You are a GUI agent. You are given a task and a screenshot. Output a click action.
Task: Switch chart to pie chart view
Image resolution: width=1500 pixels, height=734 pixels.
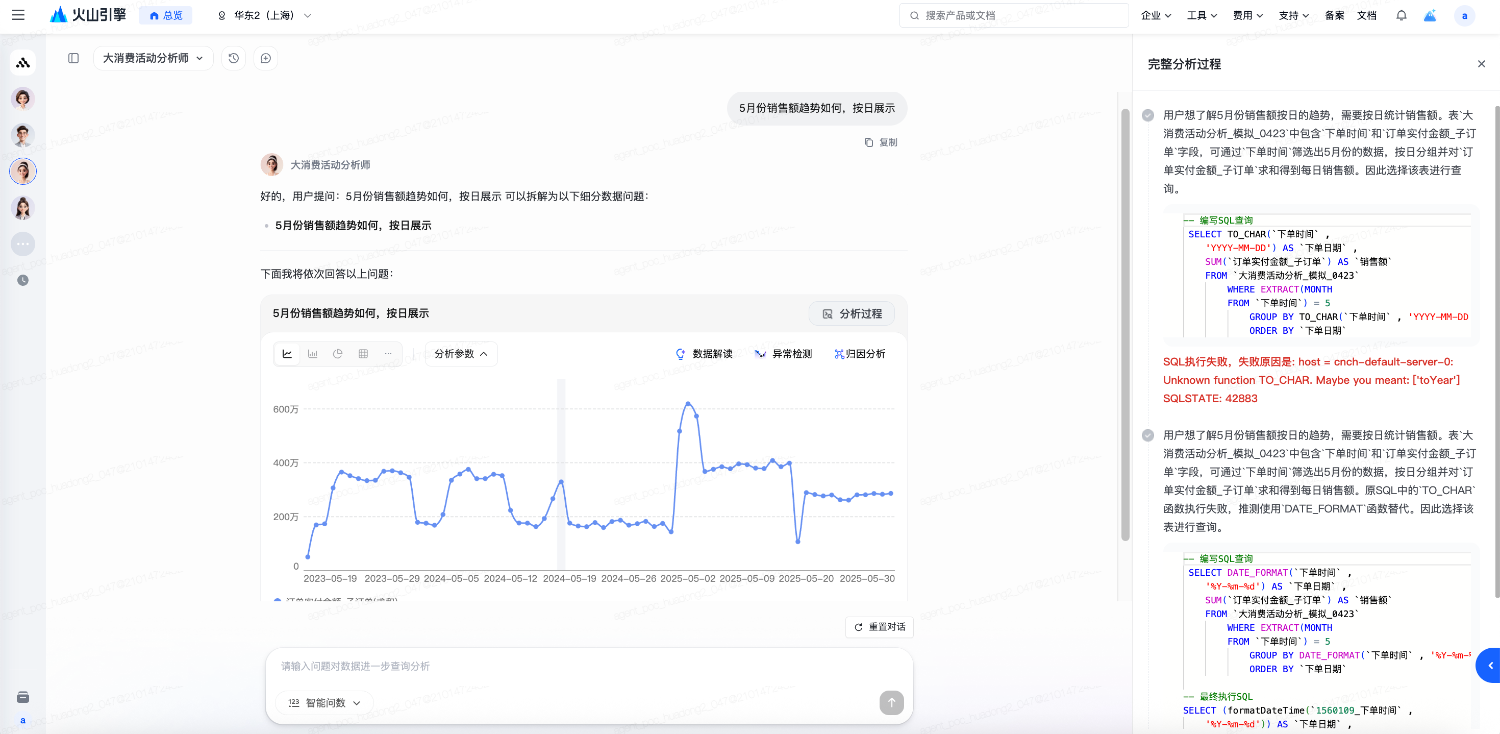(338, 354)
